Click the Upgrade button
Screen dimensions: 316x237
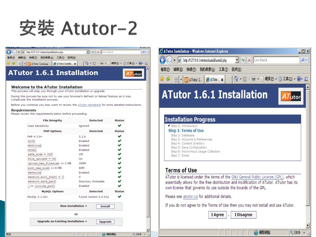105,222
